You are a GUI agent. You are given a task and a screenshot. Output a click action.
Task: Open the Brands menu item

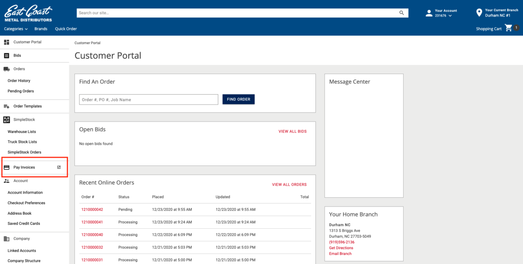point(41,29)
